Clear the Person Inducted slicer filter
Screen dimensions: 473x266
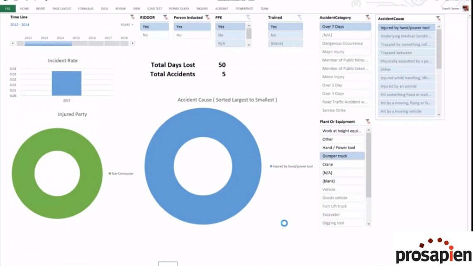point(207,17)
